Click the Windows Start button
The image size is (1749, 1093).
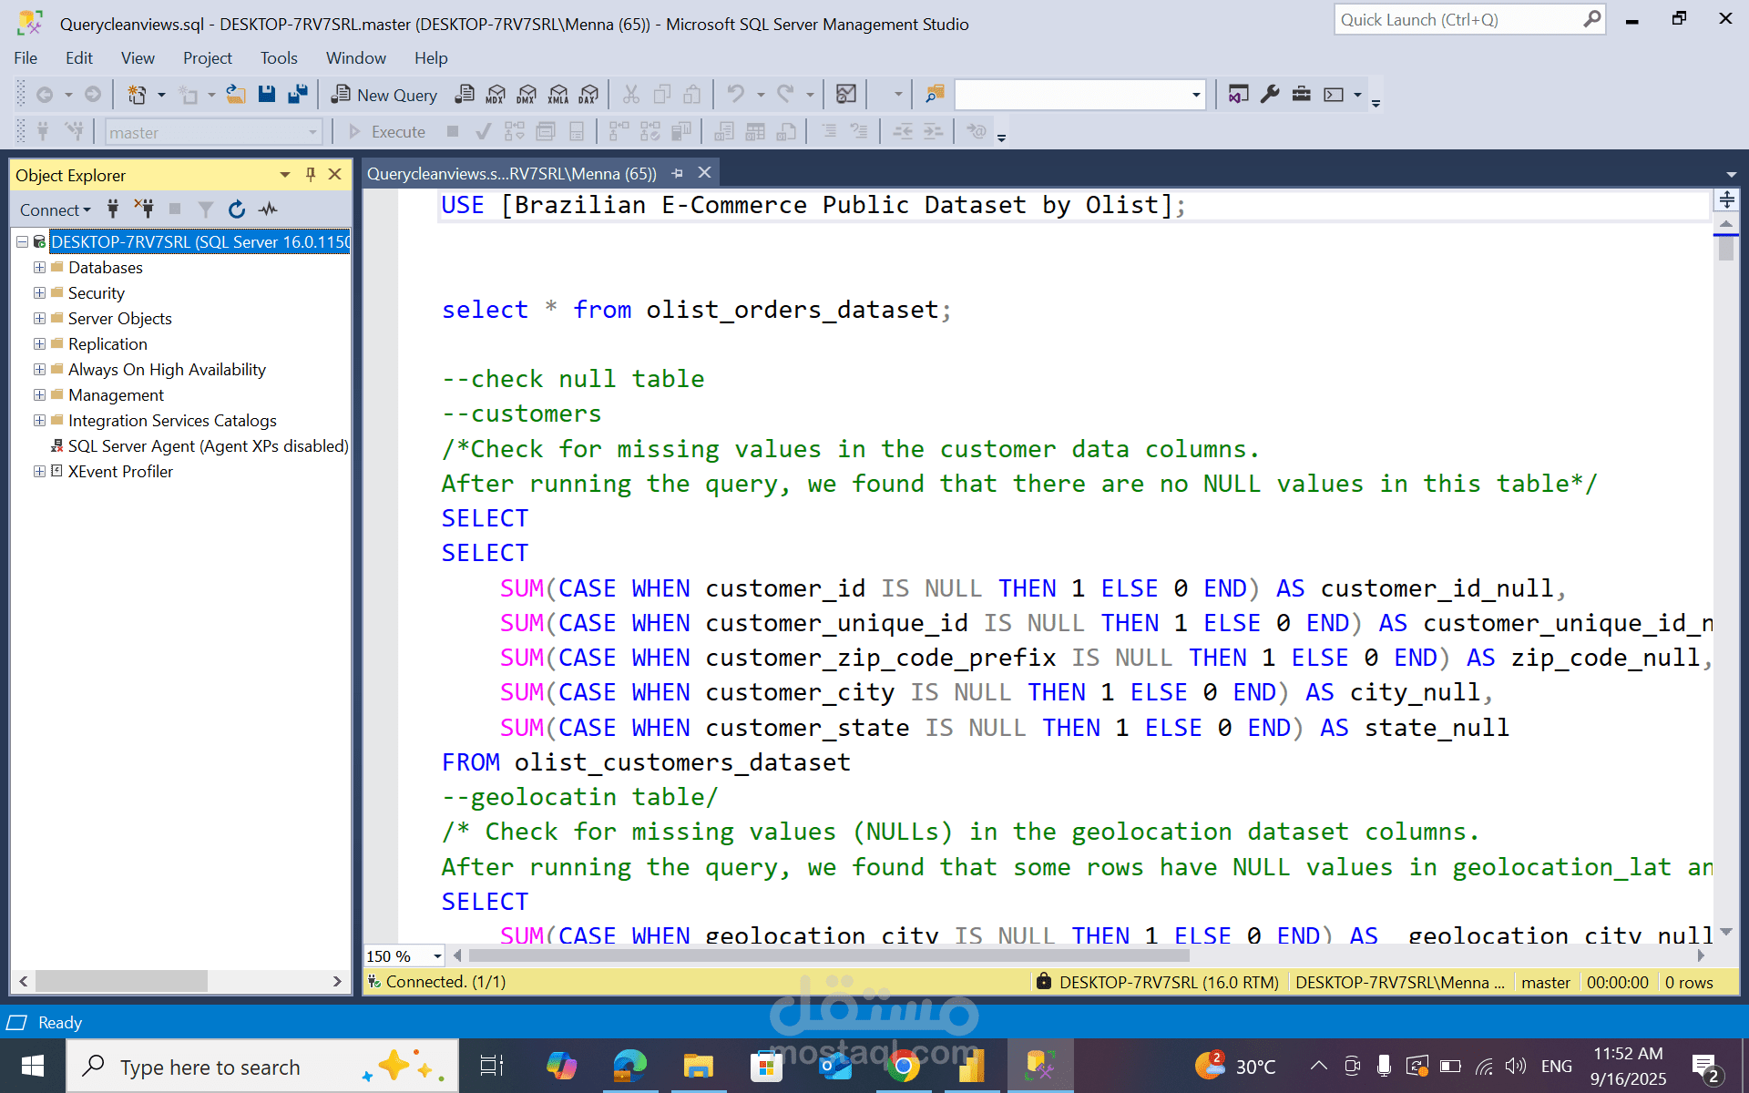tap(33, 1066)
